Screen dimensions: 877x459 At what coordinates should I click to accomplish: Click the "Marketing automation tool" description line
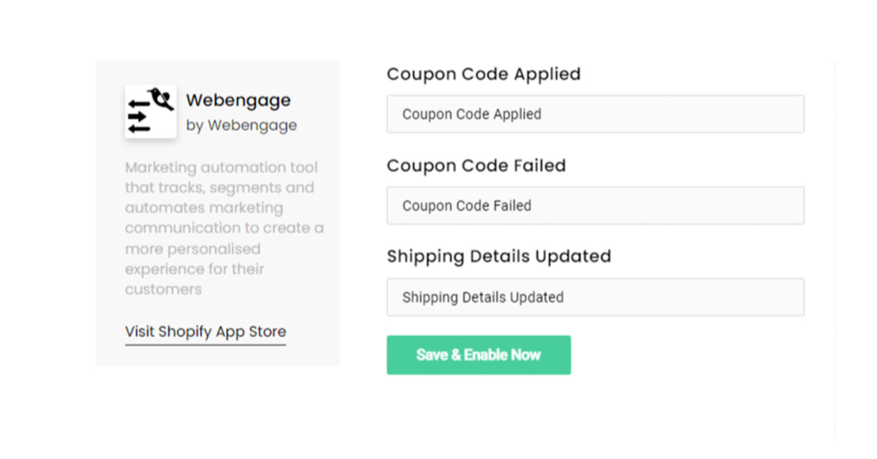(221, 167)
